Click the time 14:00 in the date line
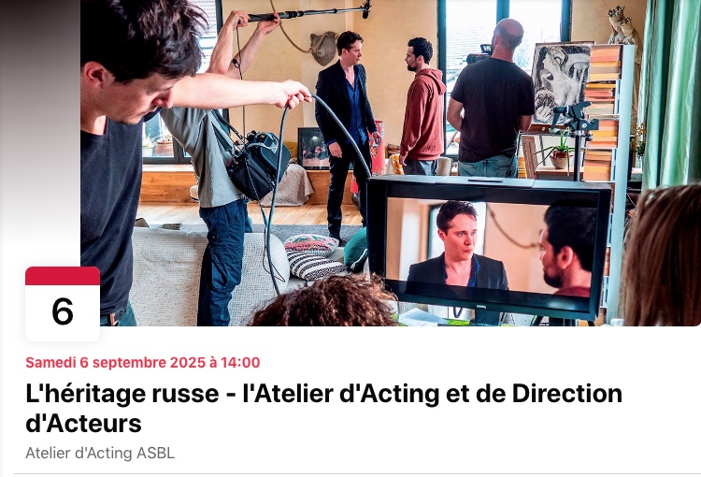Viewport: 701px width, 477px height. pyautogui.click(x=240, y=363)
